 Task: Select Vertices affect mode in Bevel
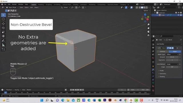[x=163, y=51]
